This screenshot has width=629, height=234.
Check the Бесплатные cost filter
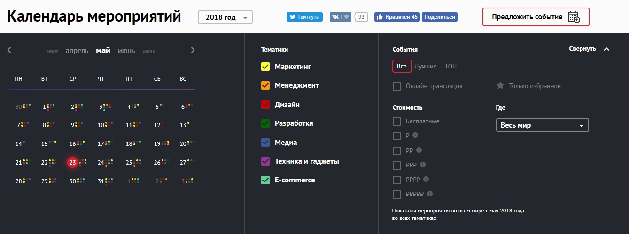(397, 121)
